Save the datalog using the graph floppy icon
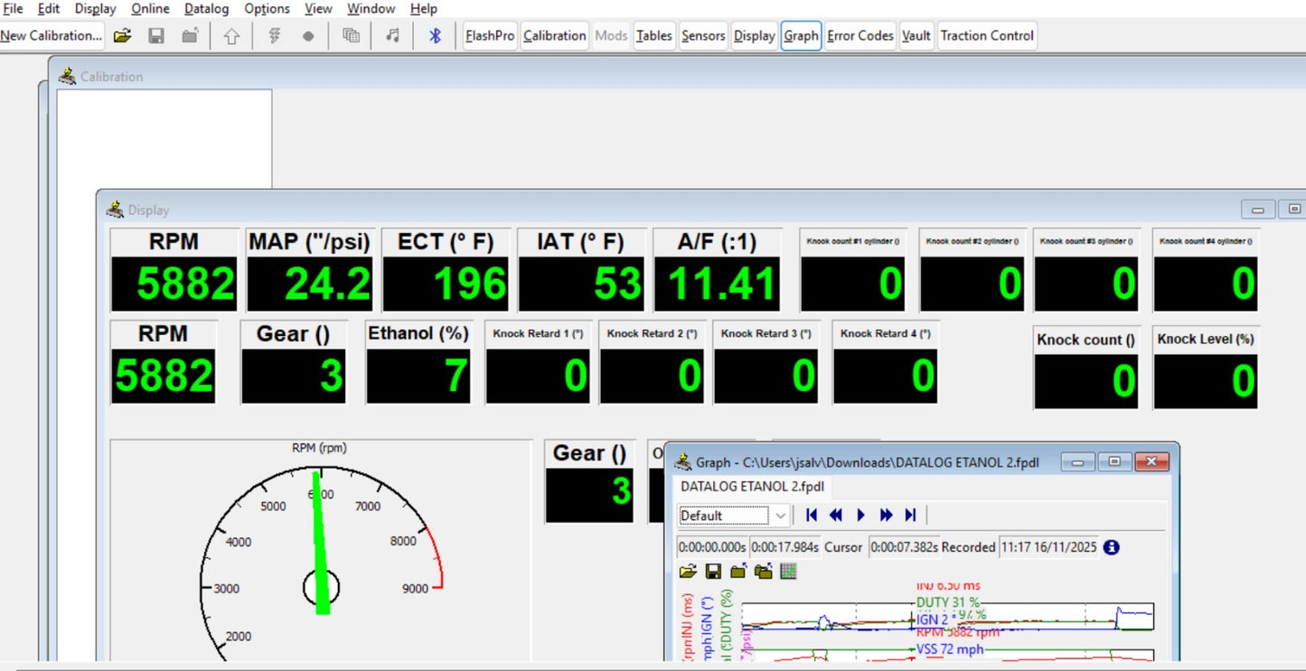1306x671 pixels. pos(713,572)
